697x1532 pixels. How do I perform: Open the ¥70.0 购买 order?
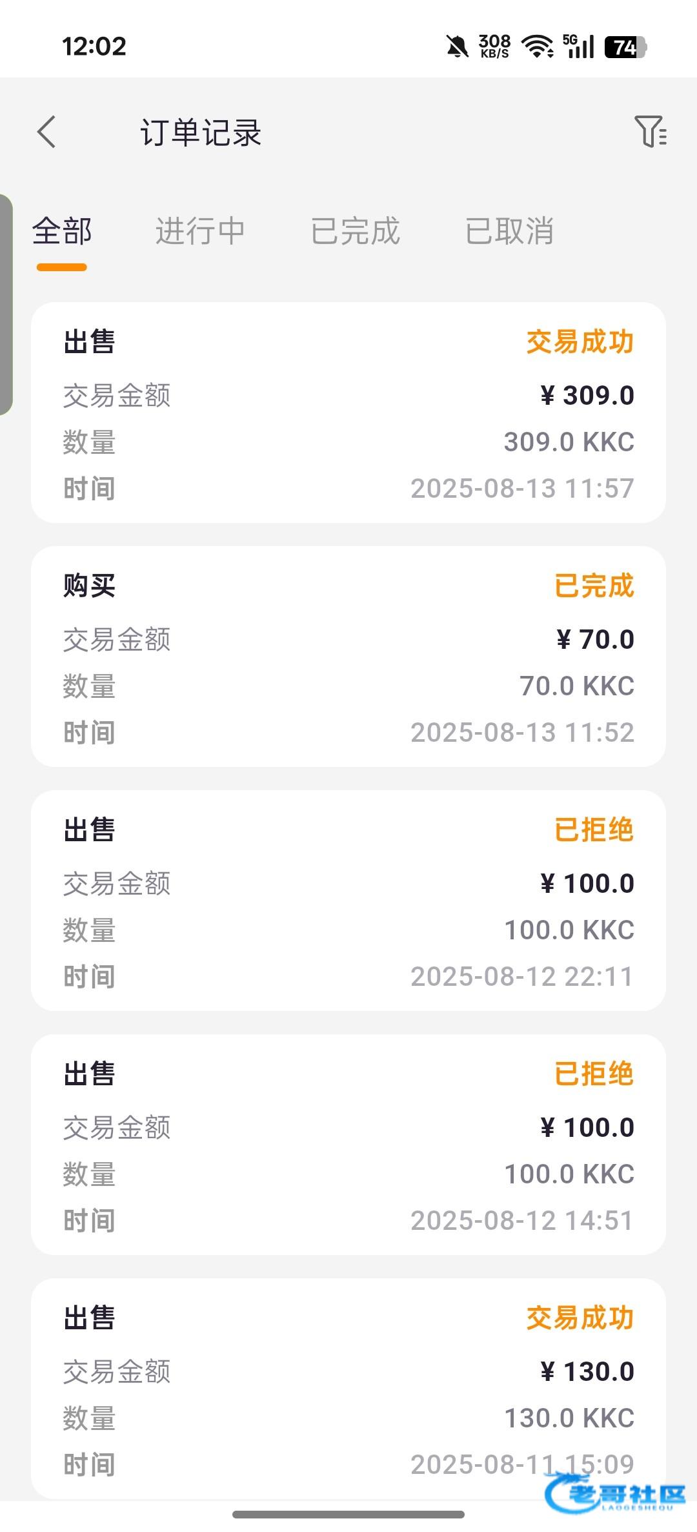point(348,657)
